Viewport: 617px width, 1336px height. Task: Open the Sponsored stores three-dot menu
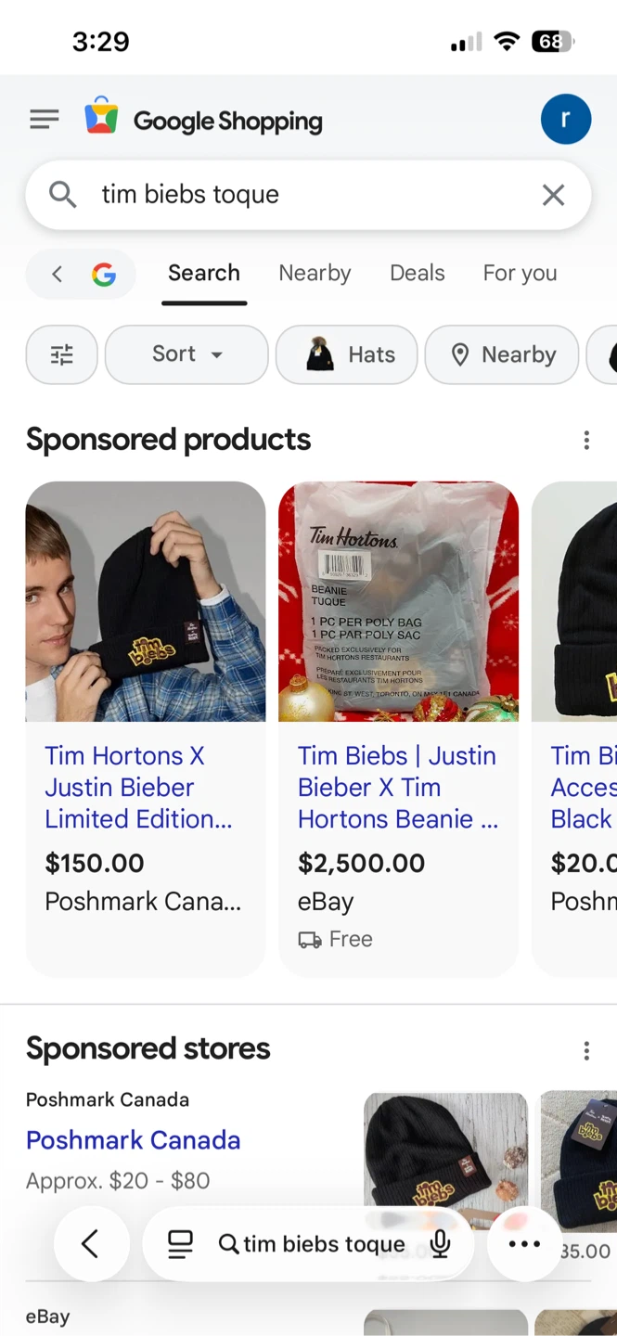click(586, 1050)
